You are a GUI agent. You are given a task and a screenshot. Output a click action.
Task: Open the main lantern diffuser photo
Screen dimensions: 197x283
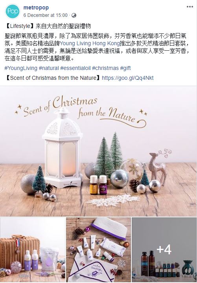pos(98,151)
